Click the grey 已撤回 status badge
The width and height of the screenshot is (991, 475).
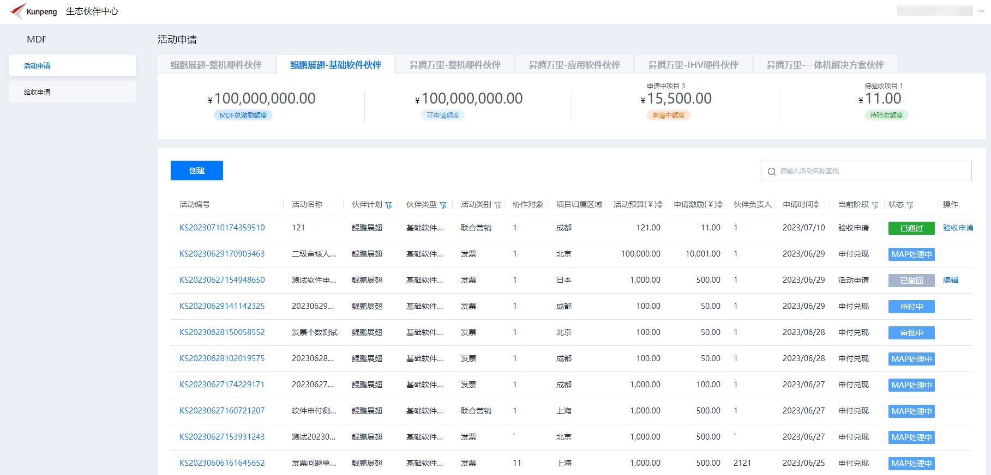[911, 281]
